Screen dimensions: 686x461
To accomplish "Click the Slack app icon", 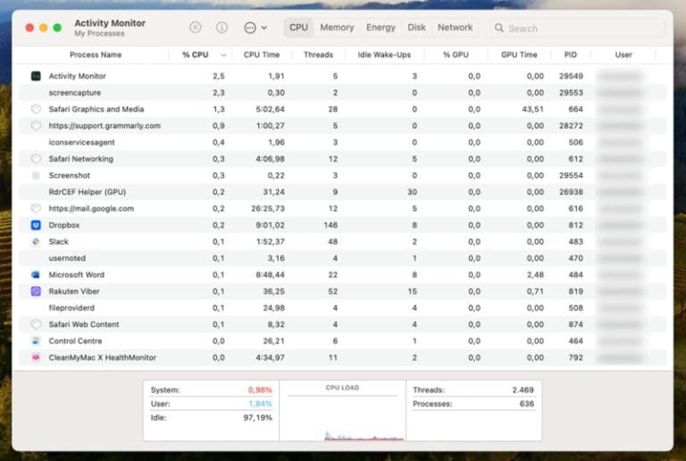I will coord(36,241).
